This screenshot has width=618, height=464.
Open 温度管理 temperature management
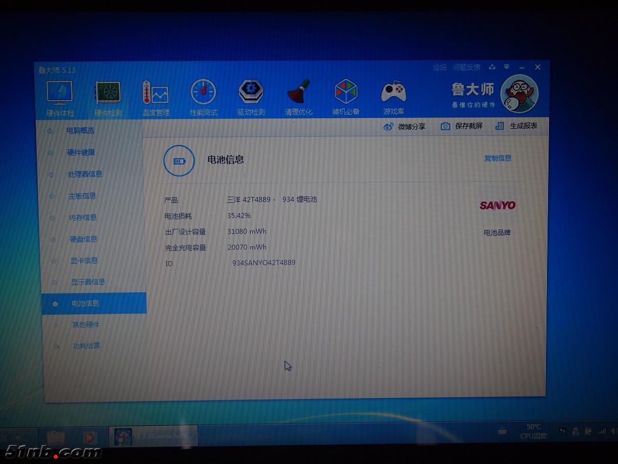pyautogui.click(x=155, y=97)
